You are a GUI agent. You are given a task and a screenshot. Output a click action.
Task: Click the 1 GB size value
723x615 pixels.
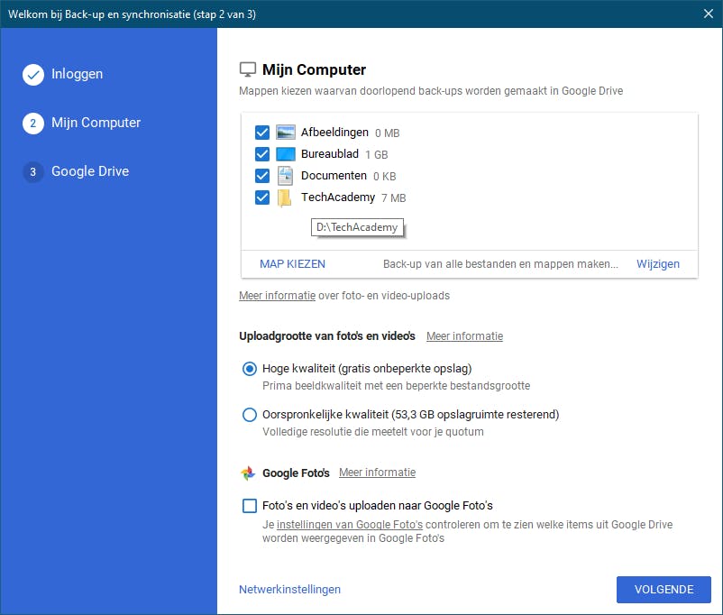click(x=377, y=154)
